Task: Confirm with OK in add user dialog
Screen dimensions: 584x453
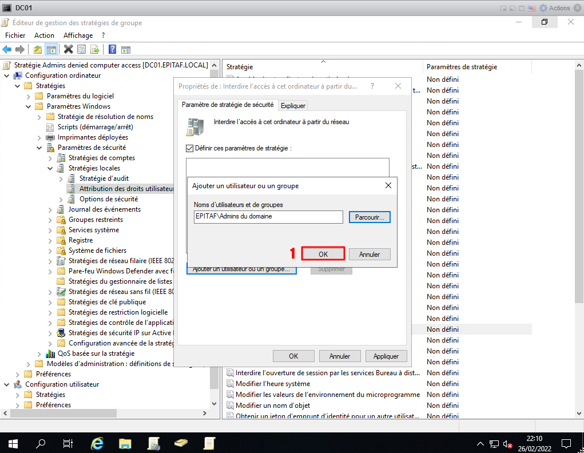Action: [323, 254]
